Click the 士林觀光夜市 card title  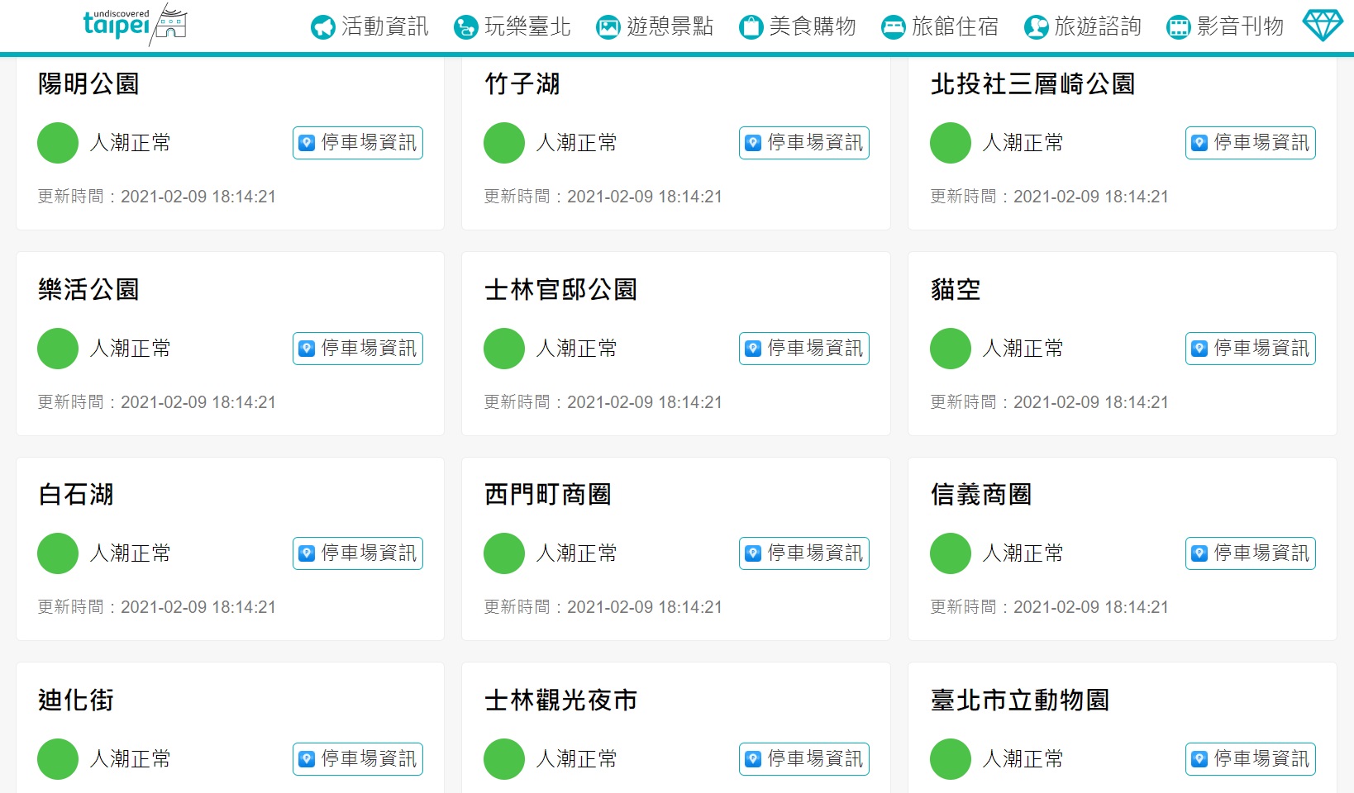tap(560, 700)
